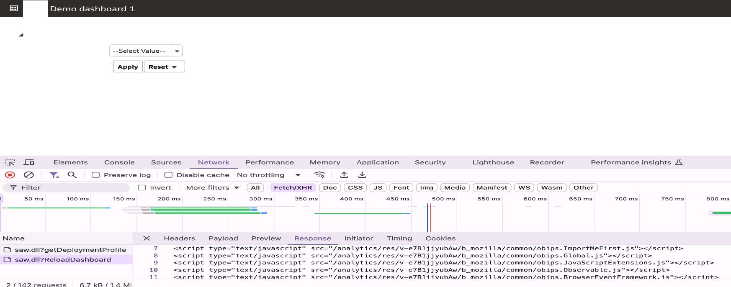Switch to the Sources tab

pos(166,162)
